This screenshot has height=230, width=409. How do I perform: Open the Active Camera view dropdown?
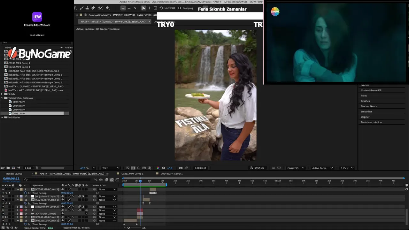click(322, 168)
